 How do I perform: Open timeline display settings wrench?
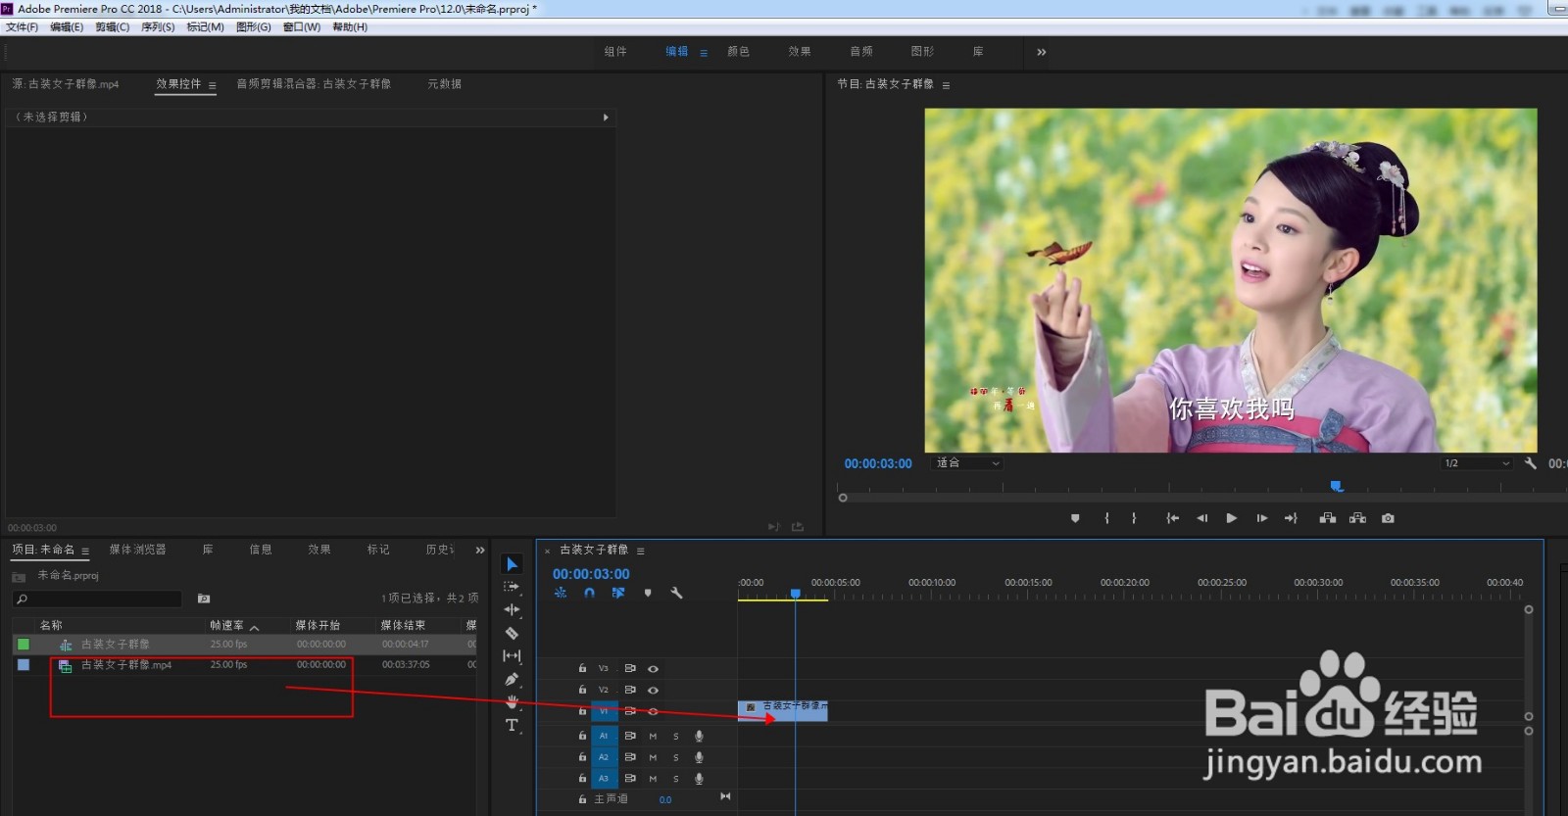[x=676, y=593]
